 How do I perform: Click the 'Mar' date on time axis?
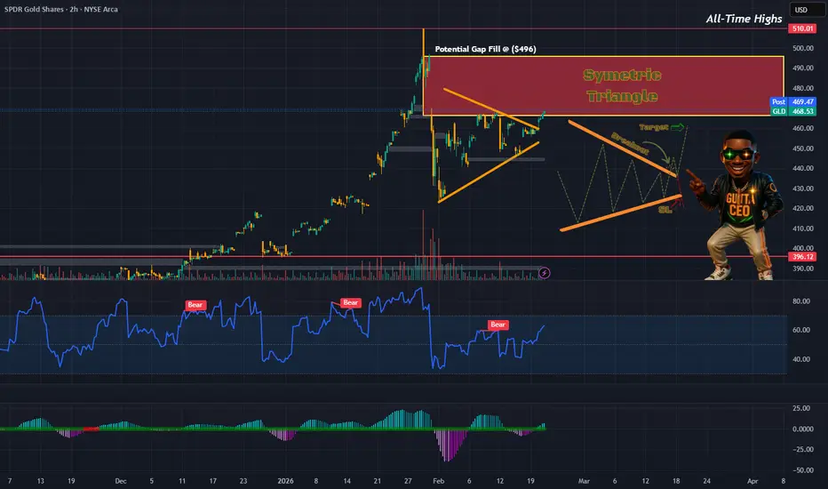pos(584,481)
